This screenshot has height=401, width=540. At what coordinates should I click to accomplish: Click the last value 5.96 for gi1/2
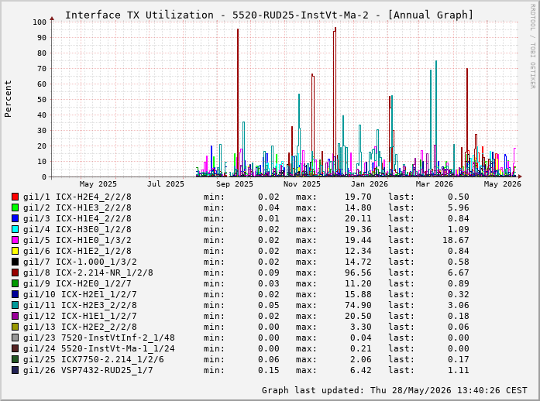(x=459, y=207)
